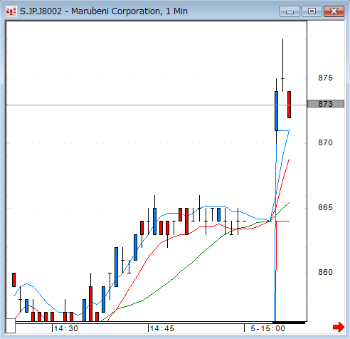
Task: Select the 5-15:00 time axis marker
Action: tap(267, 328)
